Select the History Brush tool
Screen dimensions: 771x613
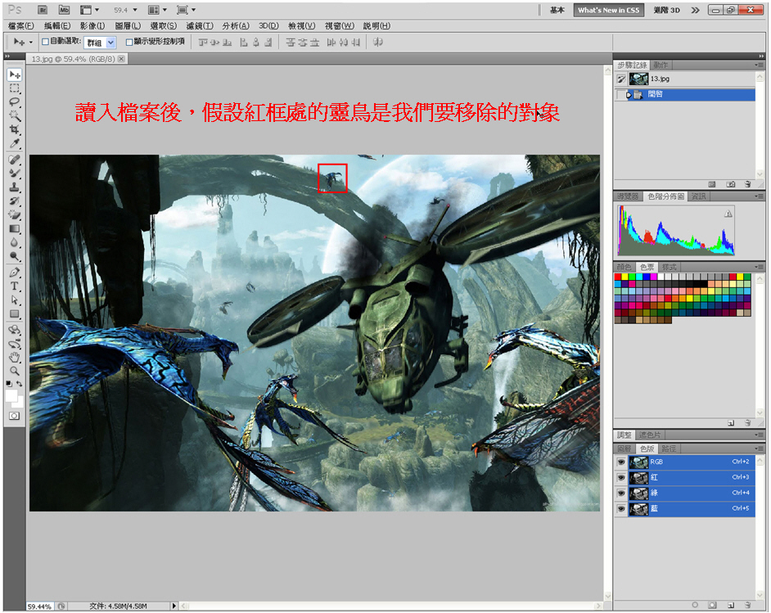pos(14,201)
